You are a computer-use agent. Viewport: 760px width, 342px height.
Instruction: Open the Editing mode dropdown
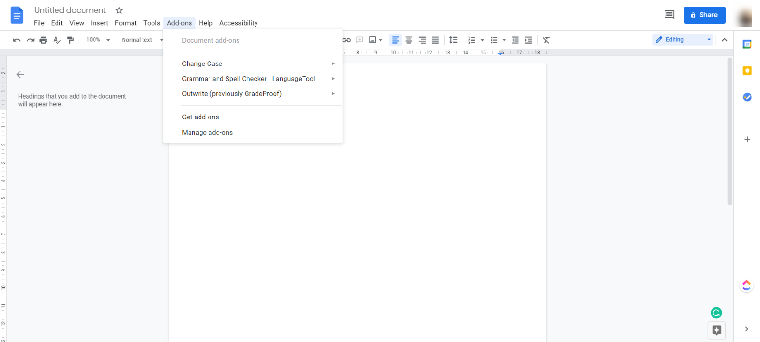pyautogui.click(x=683, y=40)
